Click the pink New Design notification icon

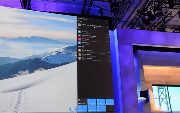pyautogui.click(x=79, y=39)
